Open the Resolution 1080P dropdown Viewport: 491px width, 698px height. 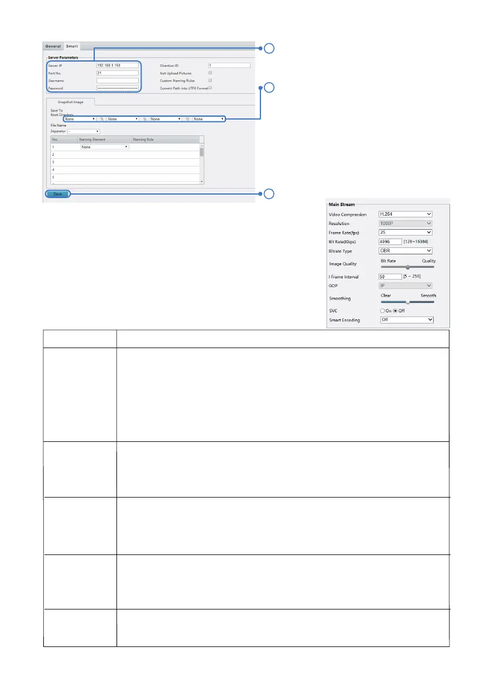tap(406, 223)
